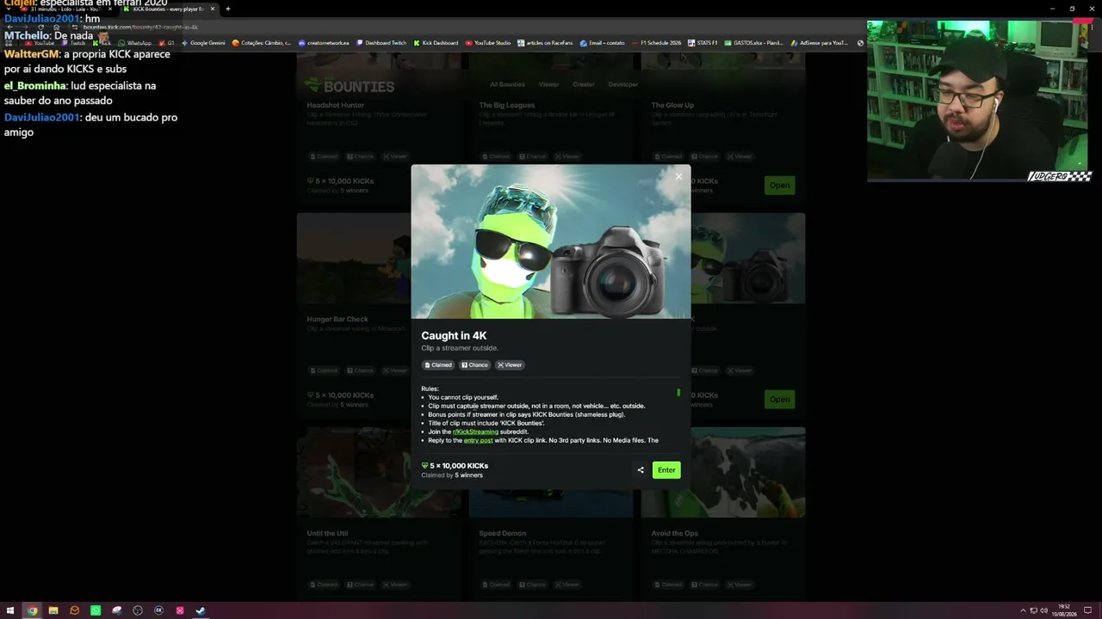This screenshot has height=619, width=1102.
Task: Open File Explorer from the taskbar
Action: pyautogui.click(x=53, y=610)
